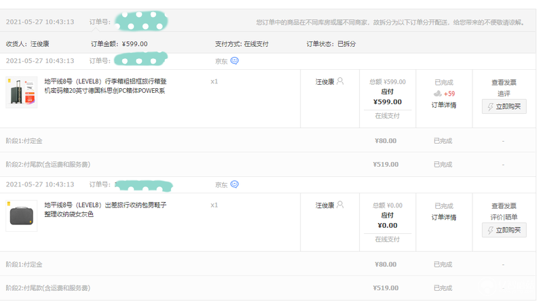Open storage bag product title link 出差旅行收纳包

[x=105, y=209]
